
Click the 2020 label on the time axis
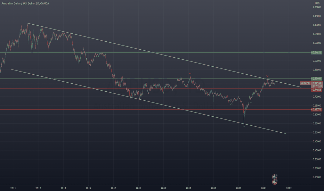pyautogui.click(x=238, y=188)
